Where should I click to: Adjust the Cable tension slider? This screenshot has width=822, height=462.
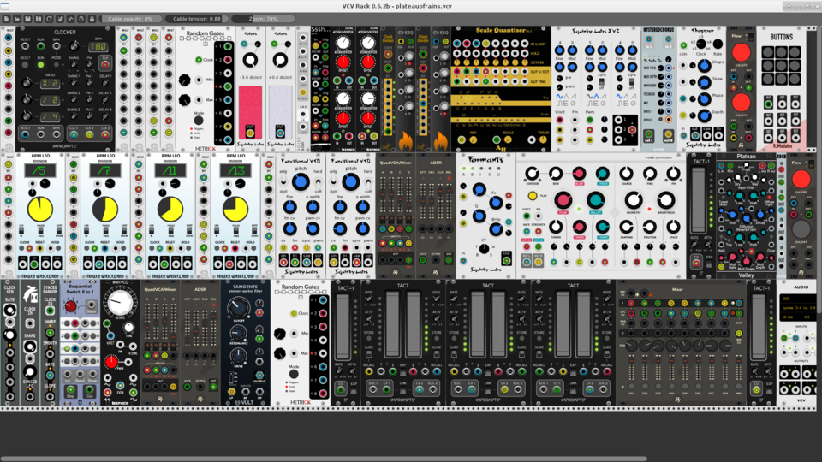coord(197,19)
